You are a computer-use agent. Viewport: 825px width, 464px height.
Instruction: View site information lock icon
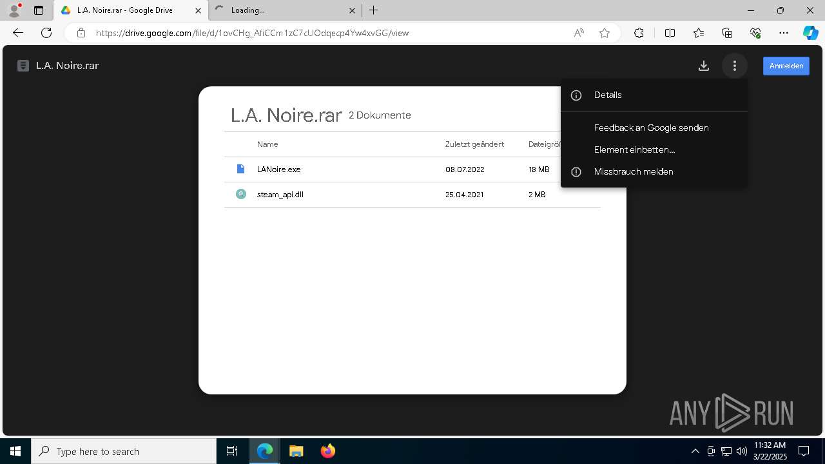(81, 33)
